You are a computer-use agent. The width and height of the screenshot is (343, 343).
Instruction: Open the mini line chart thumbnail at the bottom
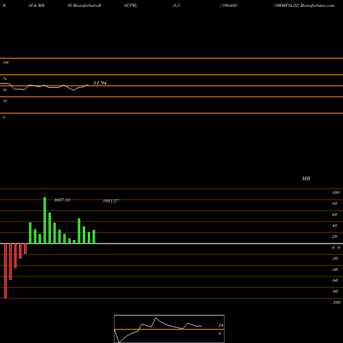click(169, 329)
